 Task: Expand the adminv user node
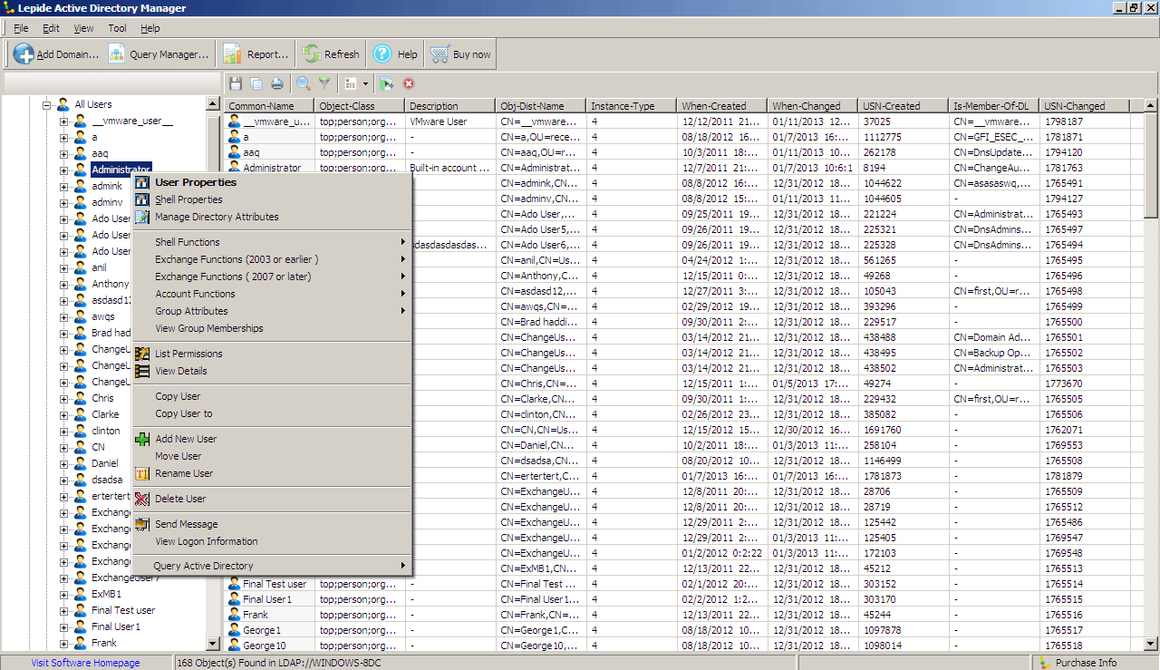coord(64,202)
